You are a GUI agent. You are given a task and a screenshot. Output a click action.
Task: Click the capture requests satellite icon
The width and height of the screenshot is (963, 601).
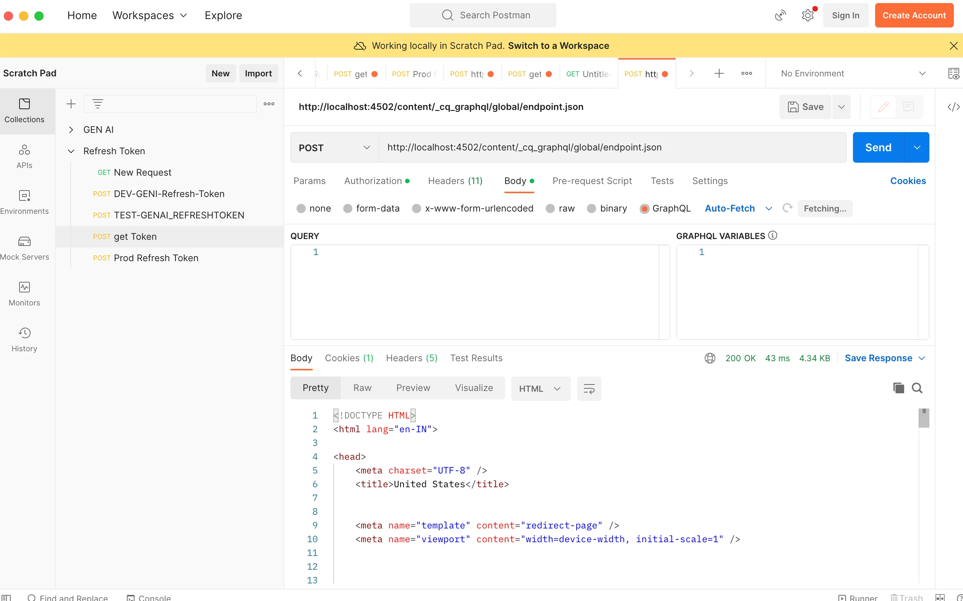780,16
